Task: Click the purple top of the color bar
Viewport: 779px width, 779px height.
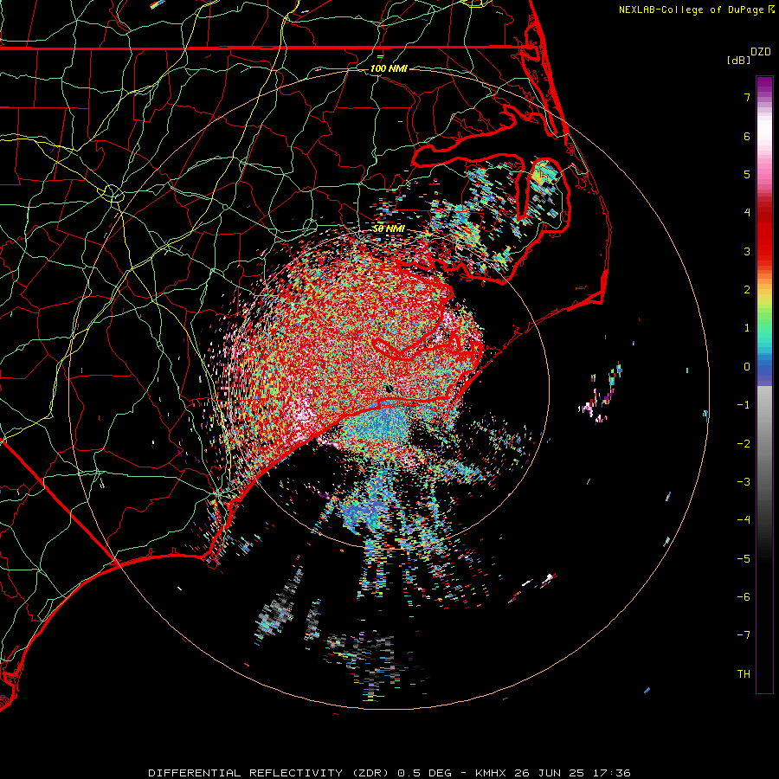Action: pyautogui.click(x=764, y=86)
